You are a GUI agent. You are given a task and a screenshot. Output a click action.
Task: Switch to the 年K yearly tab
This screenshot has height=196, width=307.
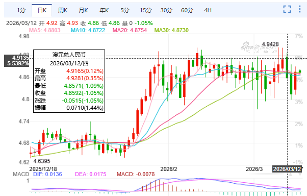pyautogui.click(x=104, y=10)
